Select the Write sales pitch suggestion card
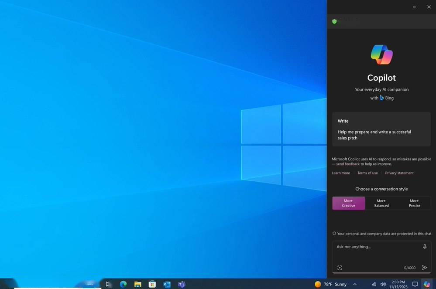Viewport: 436px width, 289px height. coord(381,129)
